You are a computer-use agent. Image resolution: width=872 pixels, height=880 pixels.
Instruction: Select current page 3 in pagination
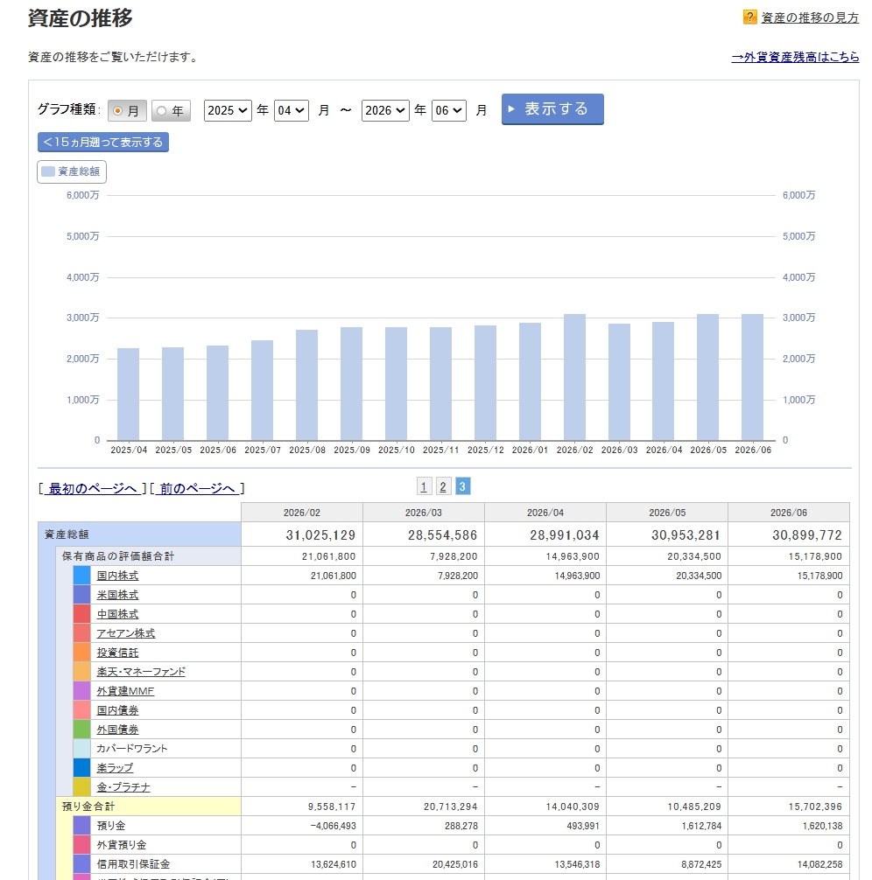[462, 486]
